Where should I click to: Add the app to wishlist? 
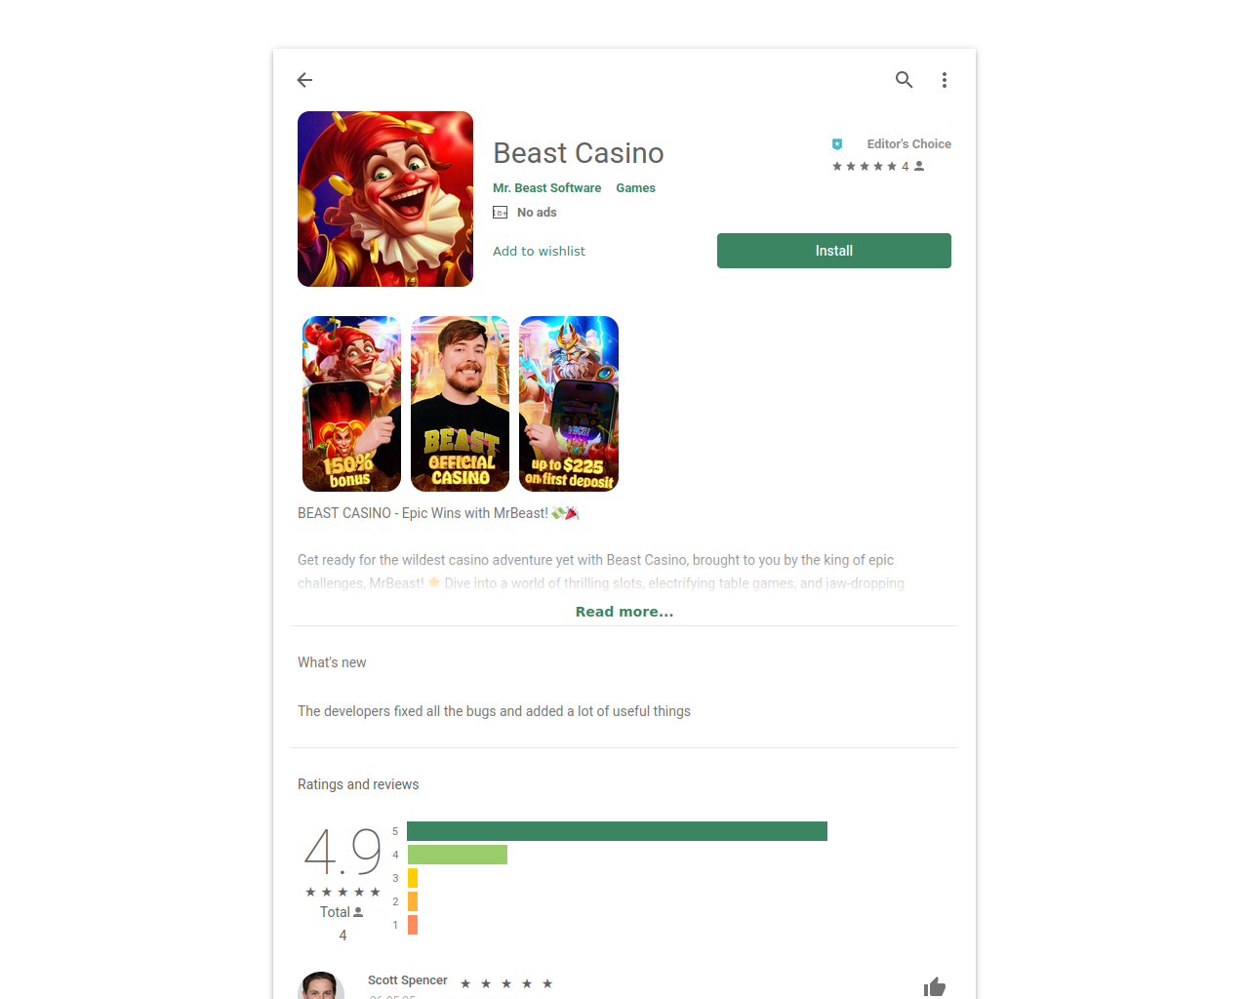[539, 252]
